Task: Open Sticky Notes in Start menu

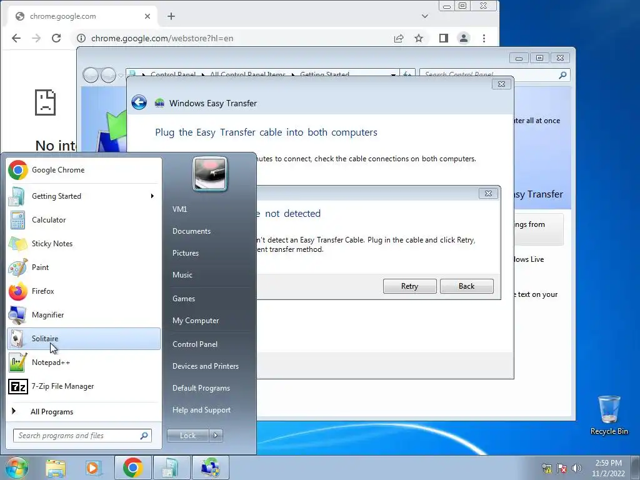Action: click(x=84, y=244)
